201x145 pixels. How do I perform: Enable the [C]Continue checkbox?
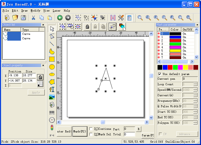(91, 129)
